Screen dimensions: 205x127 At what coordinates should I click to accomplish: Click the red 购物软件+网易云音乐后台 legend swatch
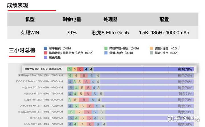coord(46,53)
